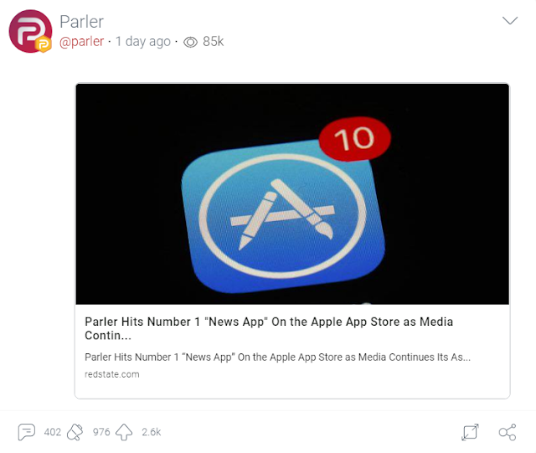
Task: Expand the post options chevron
Action: pos(510,20)
